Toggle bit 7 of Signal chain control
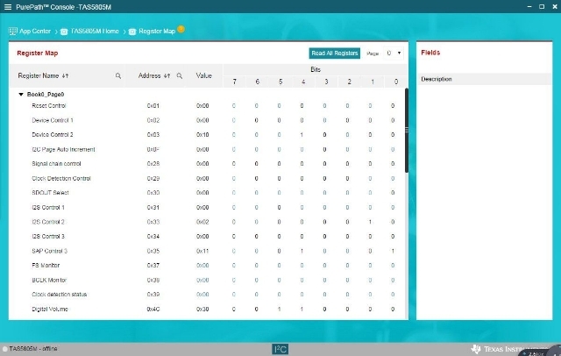 click(234, 164)
